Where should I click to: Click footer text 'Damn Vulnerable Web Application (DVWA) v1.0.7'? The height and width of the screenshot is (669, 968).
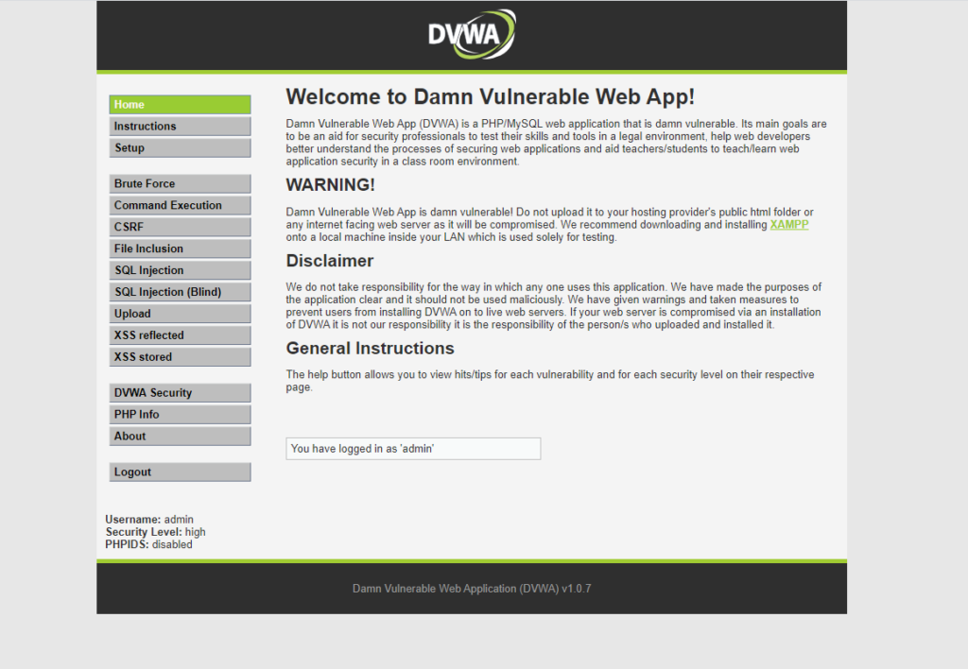(x=472, y=588)
